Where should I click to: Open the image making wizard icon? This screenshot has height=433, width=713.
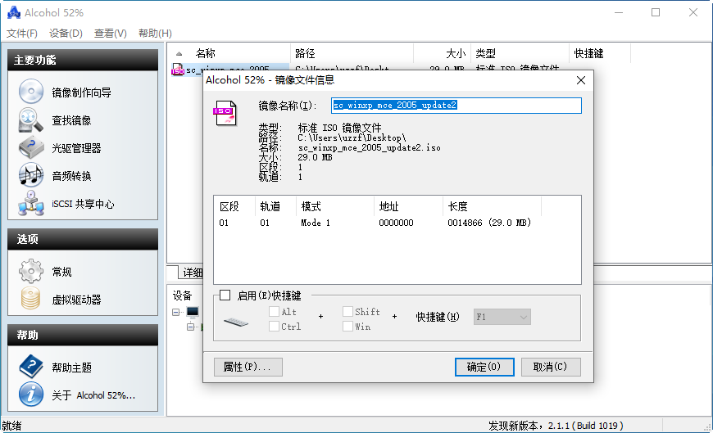(x=31, y=92)
